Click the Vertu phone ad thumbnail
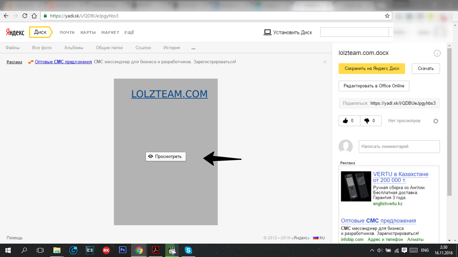 356,186
